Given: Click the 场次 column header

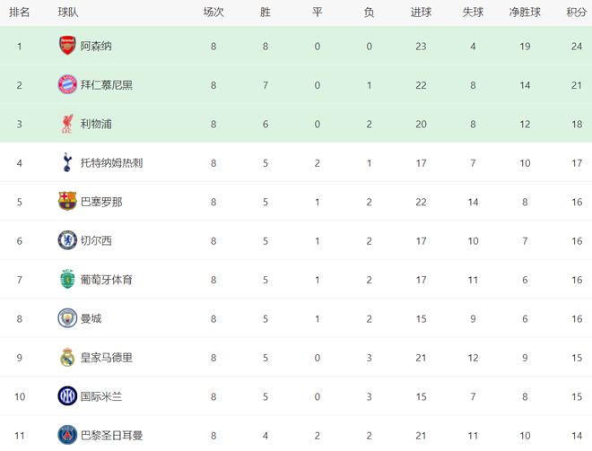Looking at the screenshot, I should [213, 12].
